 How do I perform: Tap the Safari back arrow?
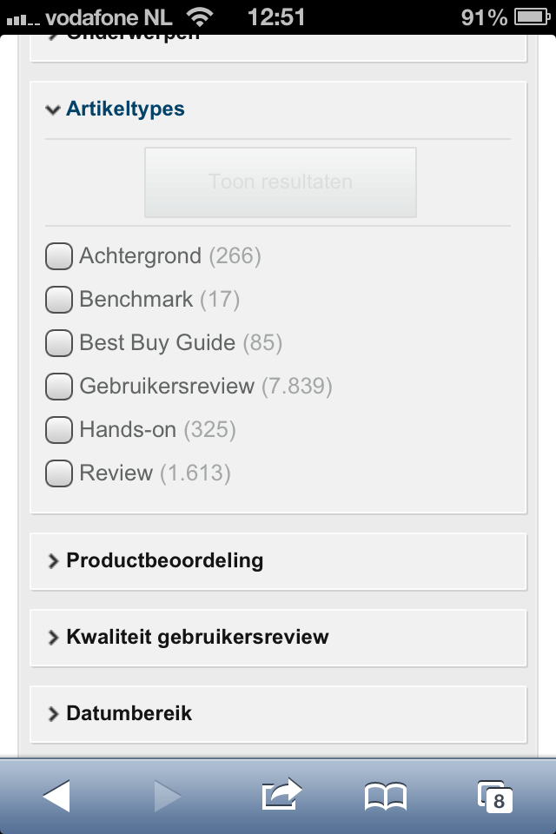56,796
